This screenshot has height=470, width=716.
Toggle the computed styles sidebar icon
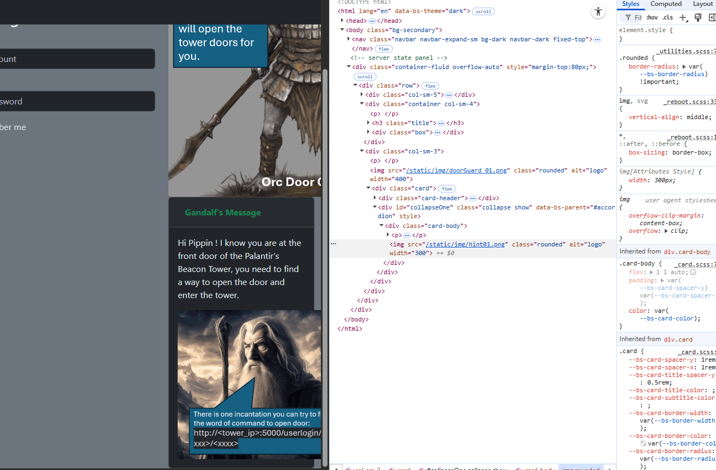[712, 17]
